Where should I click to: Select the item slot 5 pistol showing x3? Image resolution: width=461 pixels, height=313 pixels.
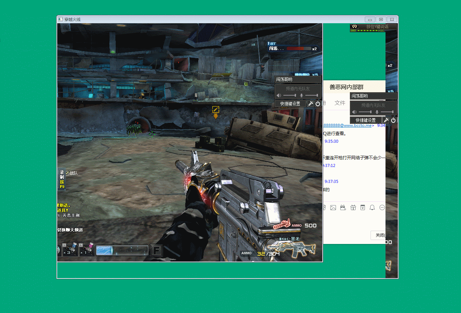pos(70,250)
